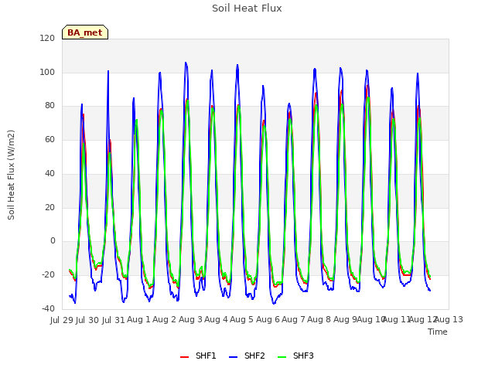Image resolution: width=495 pixels, height=371 pixels.
Task: Click the 100 y-axis tick label
Action: pyautogui.click(x=47, y=72)
